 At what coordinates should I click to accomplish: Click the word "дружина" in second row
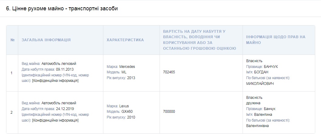point(254,103)
